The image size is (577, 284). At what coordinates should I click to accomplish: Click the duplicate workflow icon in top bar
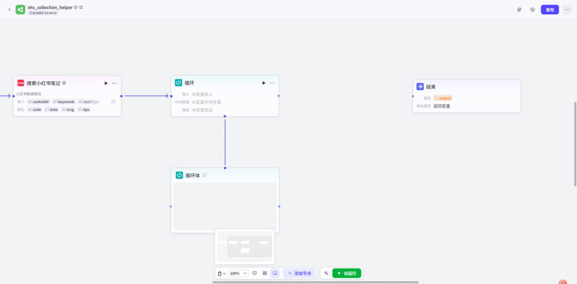coord(519,10)
